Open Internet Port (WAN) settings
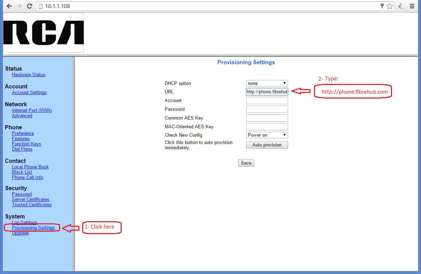421x274 pixels. click(31, 110)
